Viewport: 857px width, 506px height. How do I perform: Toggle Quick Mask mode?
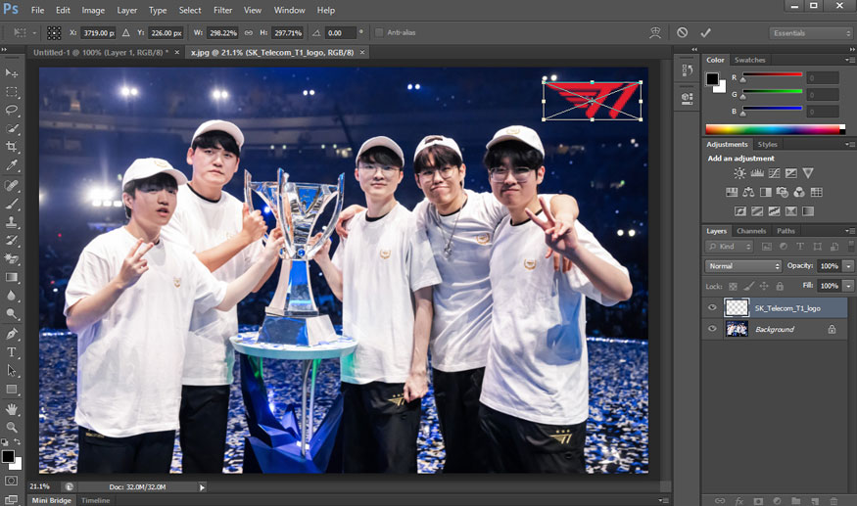(11, 481)
